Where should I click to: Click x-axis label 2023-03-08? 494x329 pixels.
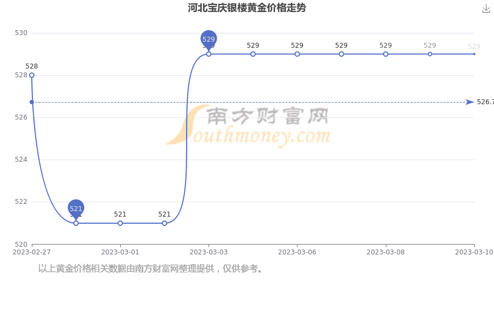coord(386,252)
